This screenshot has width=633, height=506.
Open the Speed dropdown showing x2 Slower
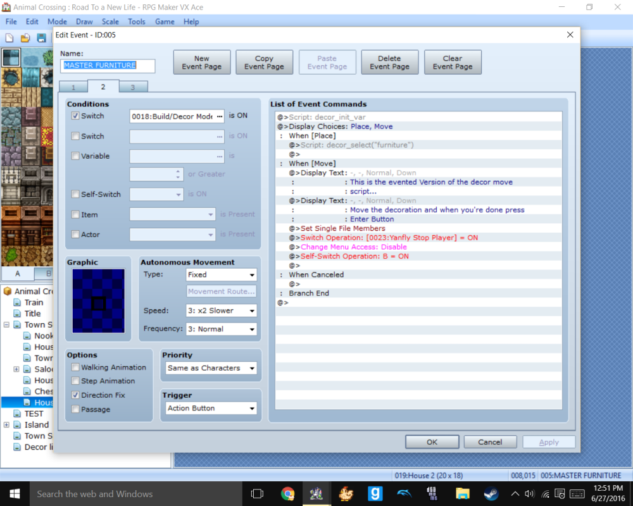(221, 311)
